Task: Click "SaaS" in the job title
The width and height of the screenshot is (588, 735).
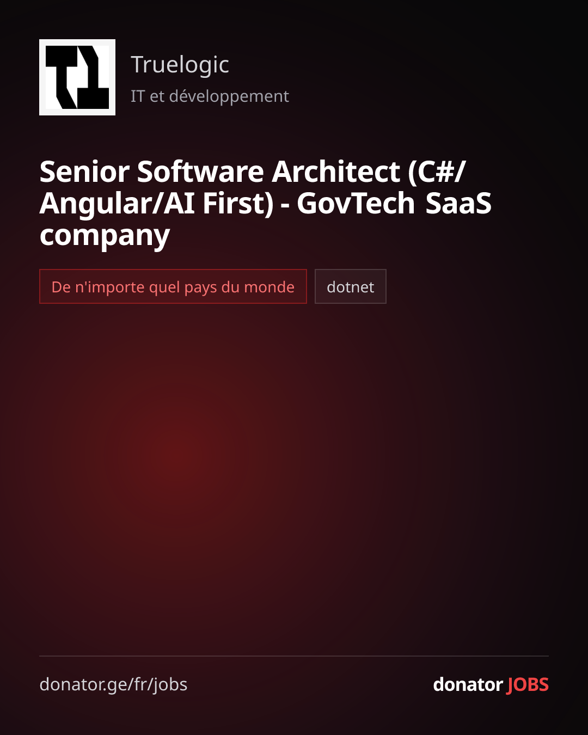Action: coord(458,204)
